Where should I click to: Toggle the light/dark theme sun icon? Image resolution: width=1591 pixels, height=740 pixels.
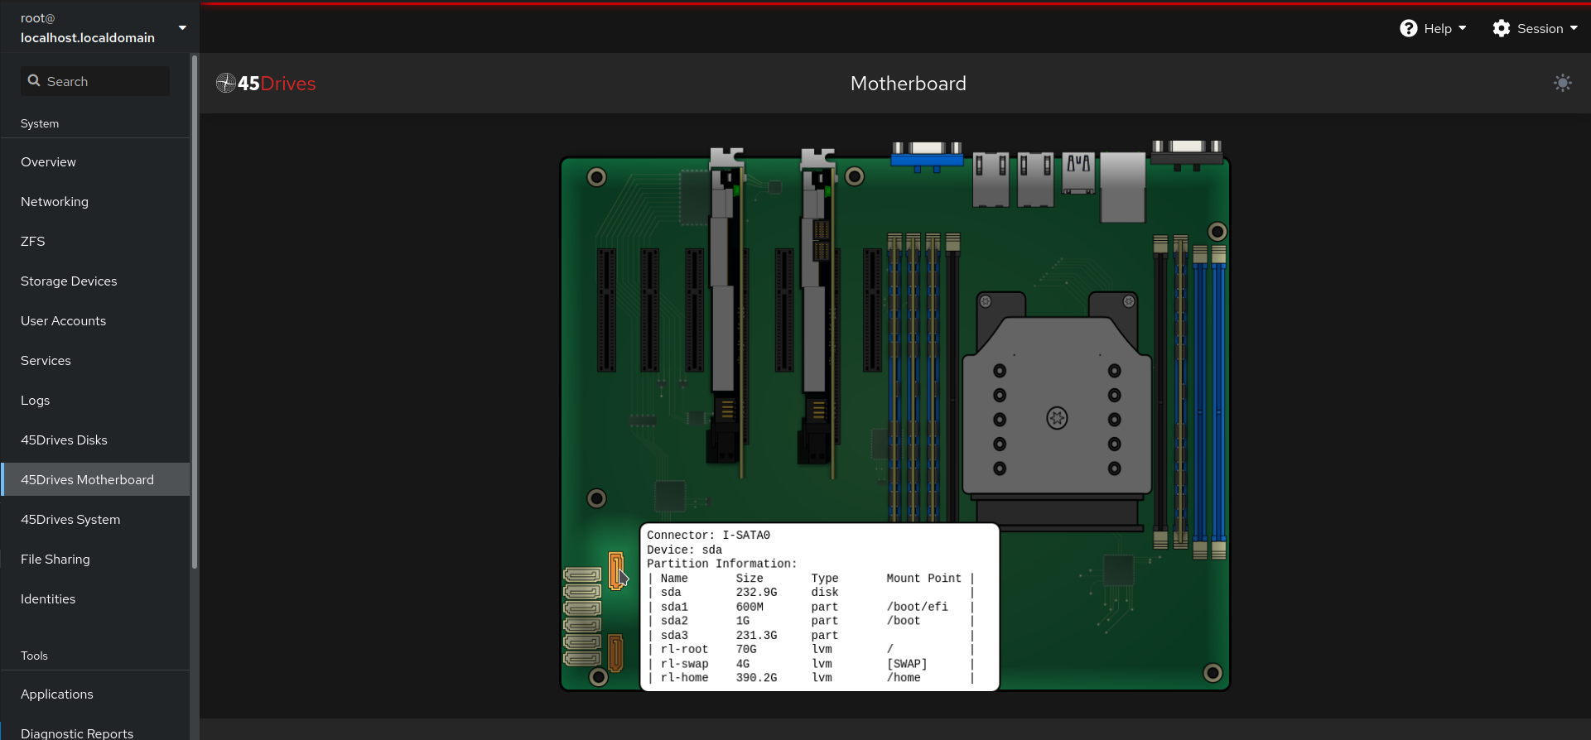tap(1563, 83)
